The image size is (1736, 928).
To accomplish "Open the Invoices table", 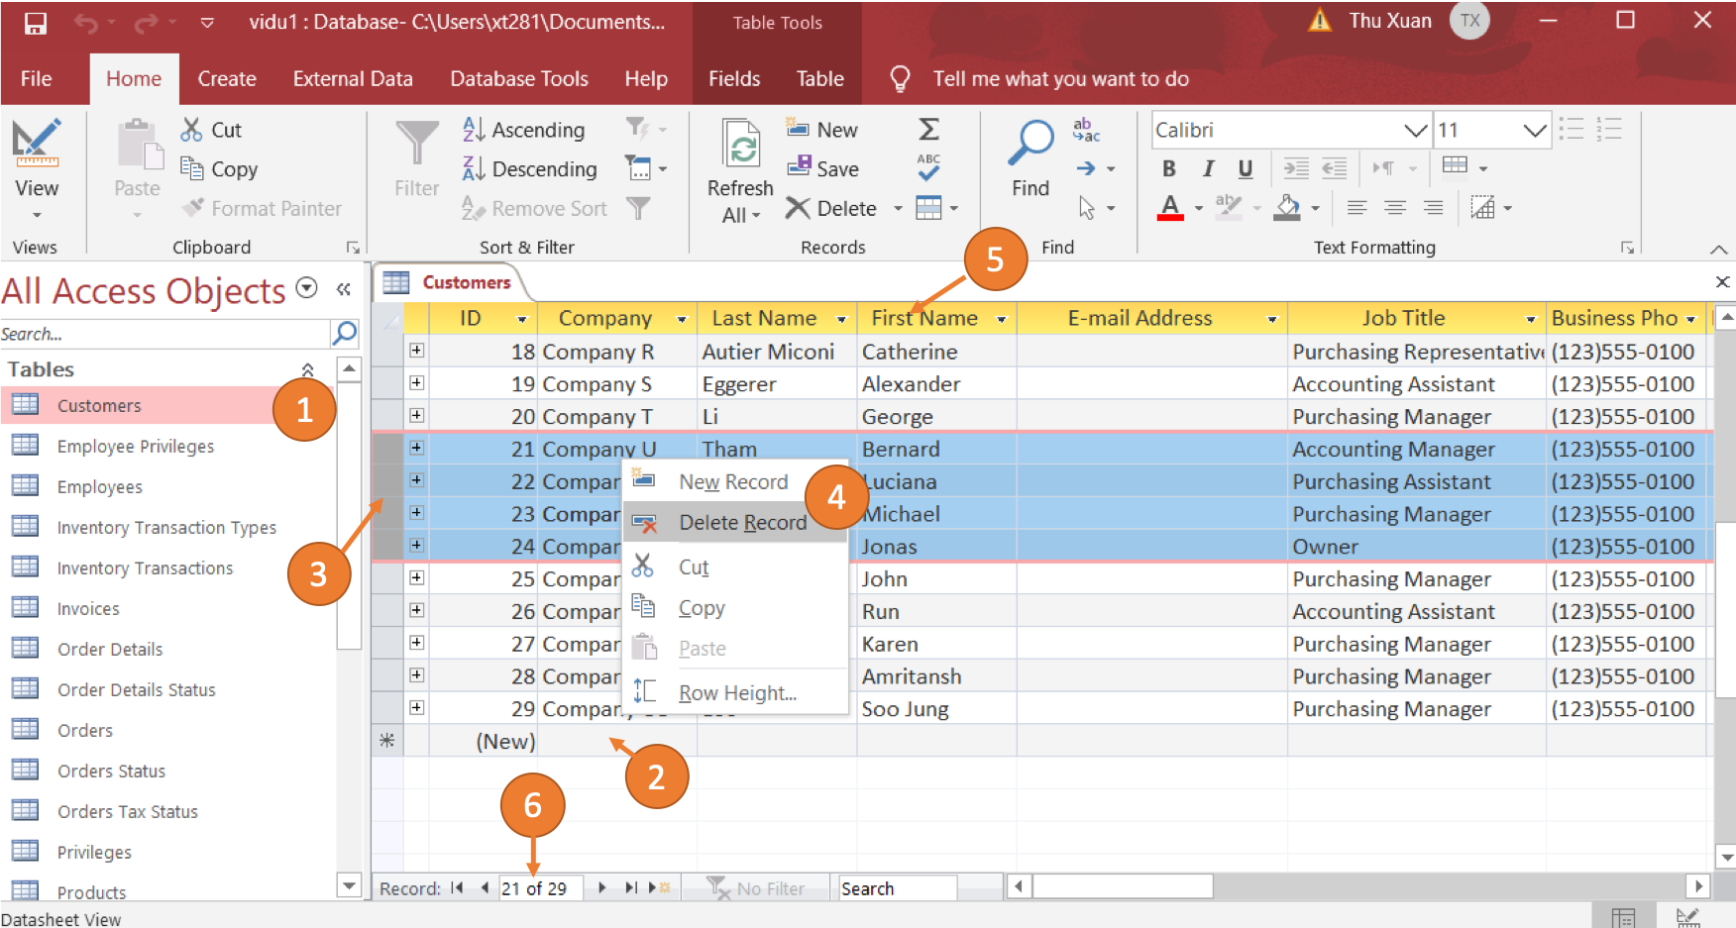I will pyautogui.click(x=88, y=609).
